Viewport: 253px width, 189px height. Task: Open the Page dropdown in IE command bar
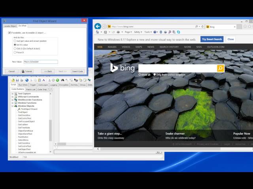tap(128, 32)
